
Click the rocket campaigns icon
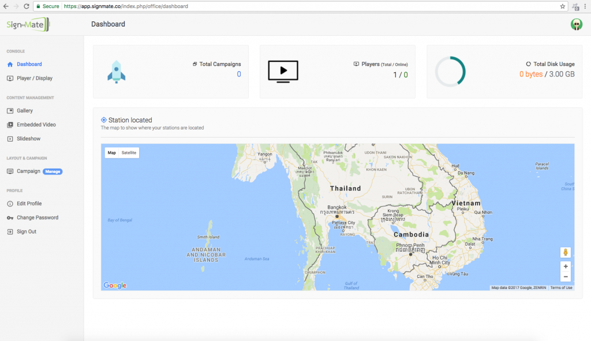pos(117,72)
